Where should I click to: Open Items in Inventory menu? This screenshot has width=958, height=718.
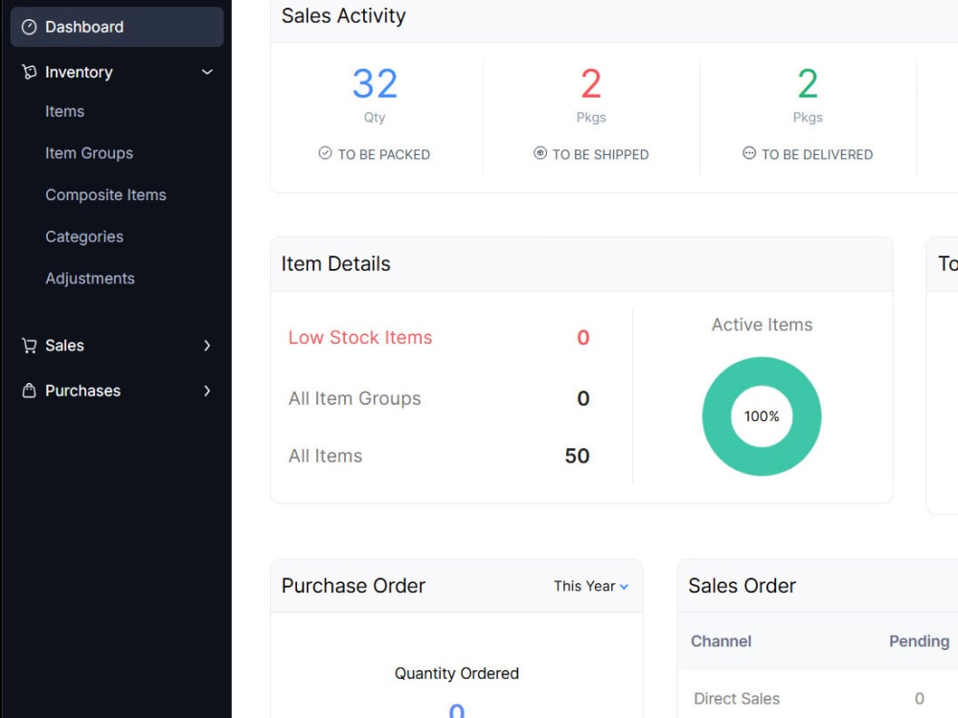point(65,112)
